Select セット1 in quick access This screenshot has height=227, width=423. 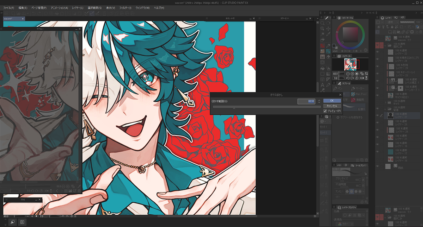324,127
